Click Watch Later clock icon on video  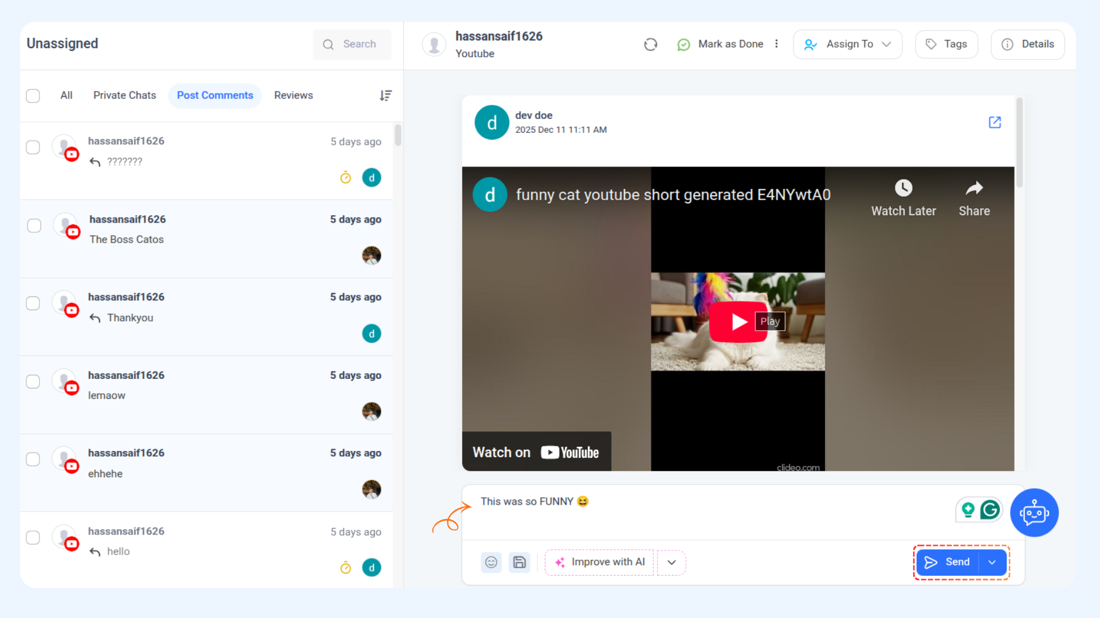pyautogui.click(x=903, y=188)
